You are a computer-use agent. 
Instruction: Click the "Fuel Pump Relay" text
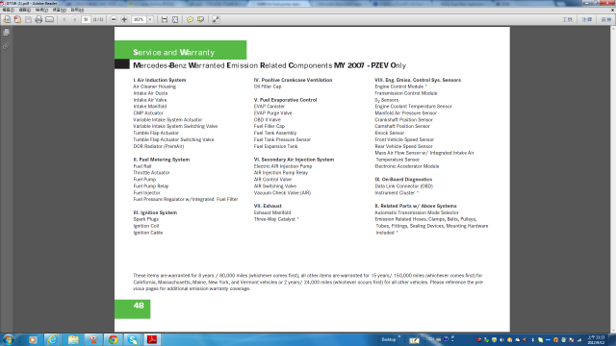[151, 185]
